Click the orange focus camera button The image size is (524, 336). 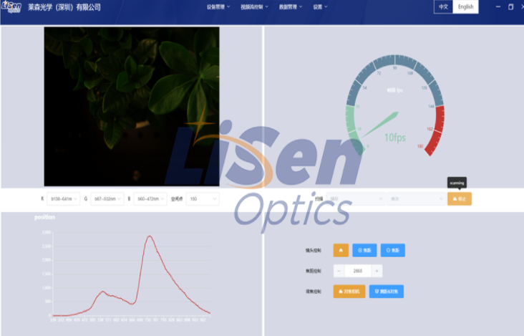pyautogui.click(x=349, y=291)
